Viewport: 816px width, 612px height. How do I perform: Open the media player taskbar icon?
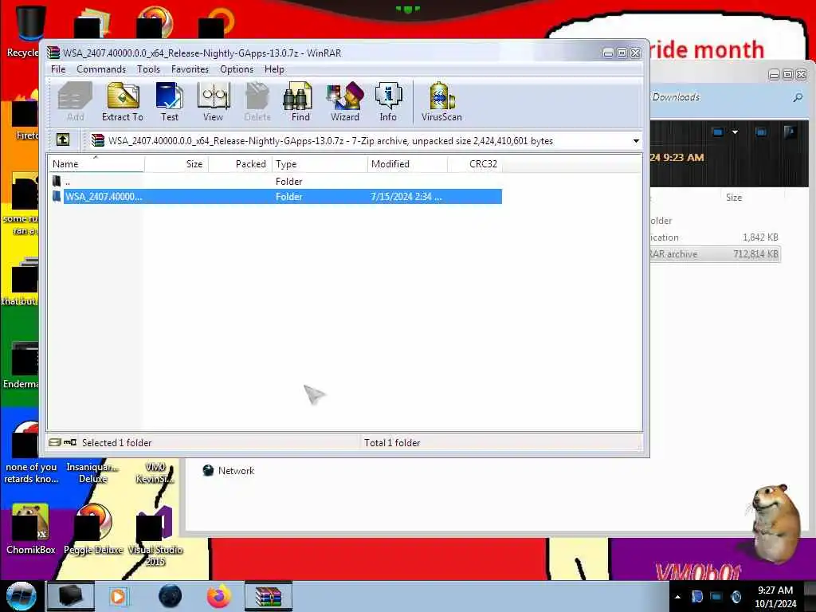pyautogui.click(x=119, y=596)
